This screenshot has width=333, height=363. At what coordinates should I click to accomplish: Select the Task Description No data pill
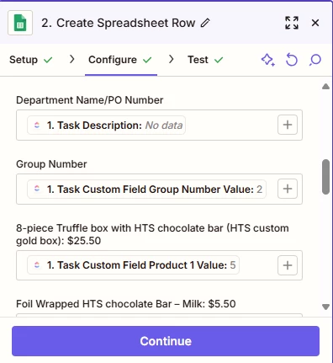coord(106,125)
